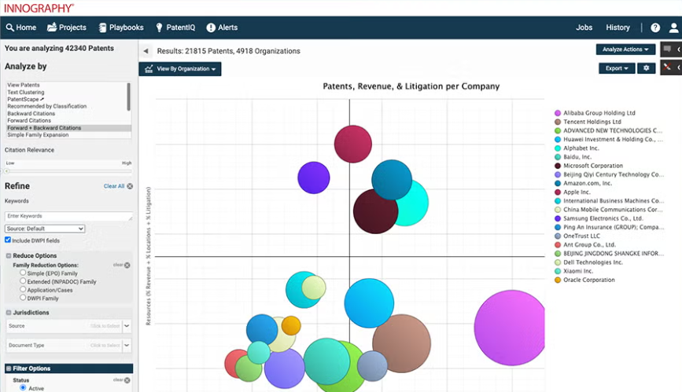682x392 pixels.
Task: Go to Home in the navigation bar
Action: pos(21,27)
